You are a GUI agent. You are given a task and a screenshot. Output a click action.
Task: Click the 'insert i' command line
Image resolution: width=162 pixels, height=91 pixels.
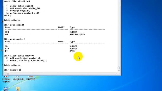click(x=12, y=70)
